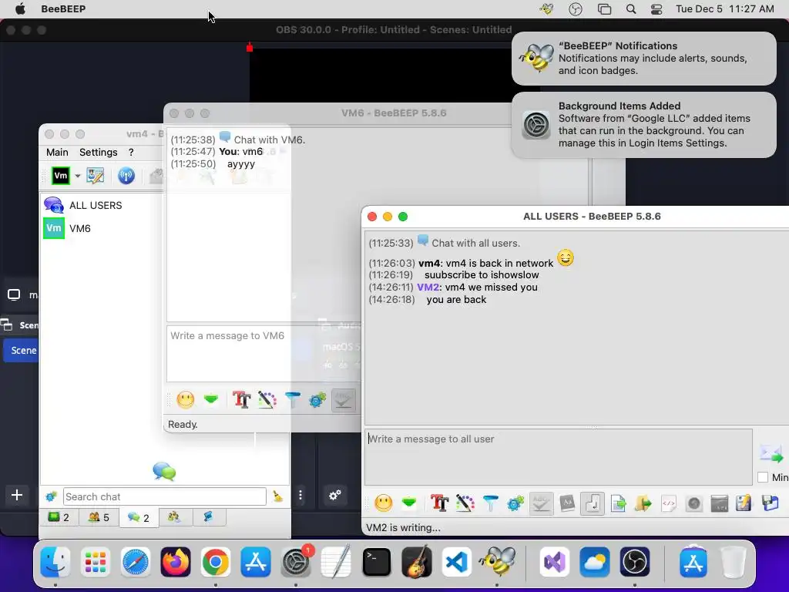Focus the 'Write a message to all user' box
The height and width of the screenshot is (592, 789).
558,456
